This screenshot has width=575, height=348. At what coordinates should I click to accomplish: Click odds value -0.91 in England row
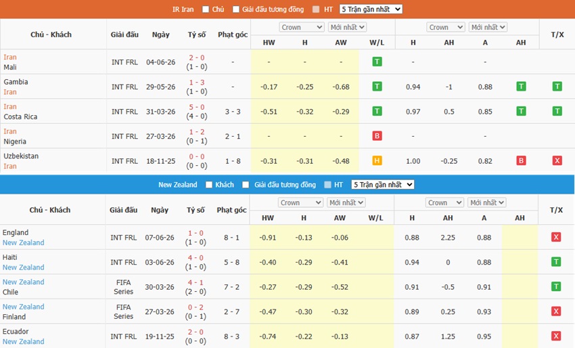pos(268,238)
